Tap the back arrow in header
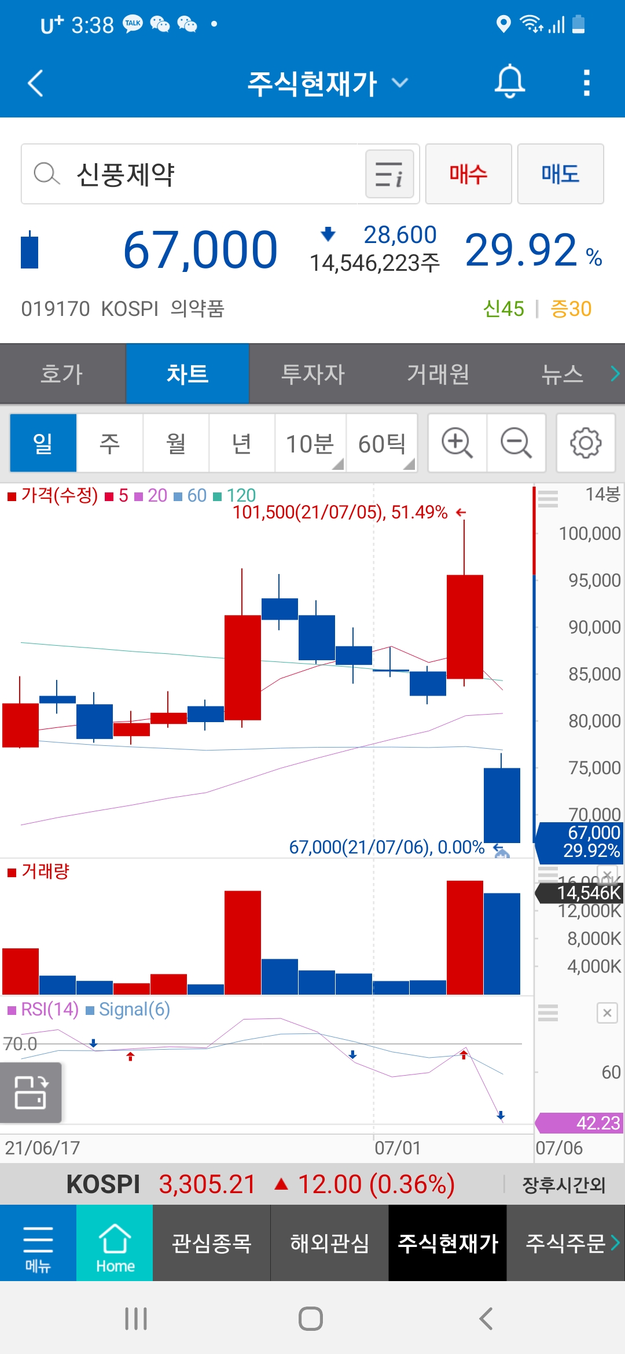The height and width of the screenshot is (1354, 625). (36, 83)
